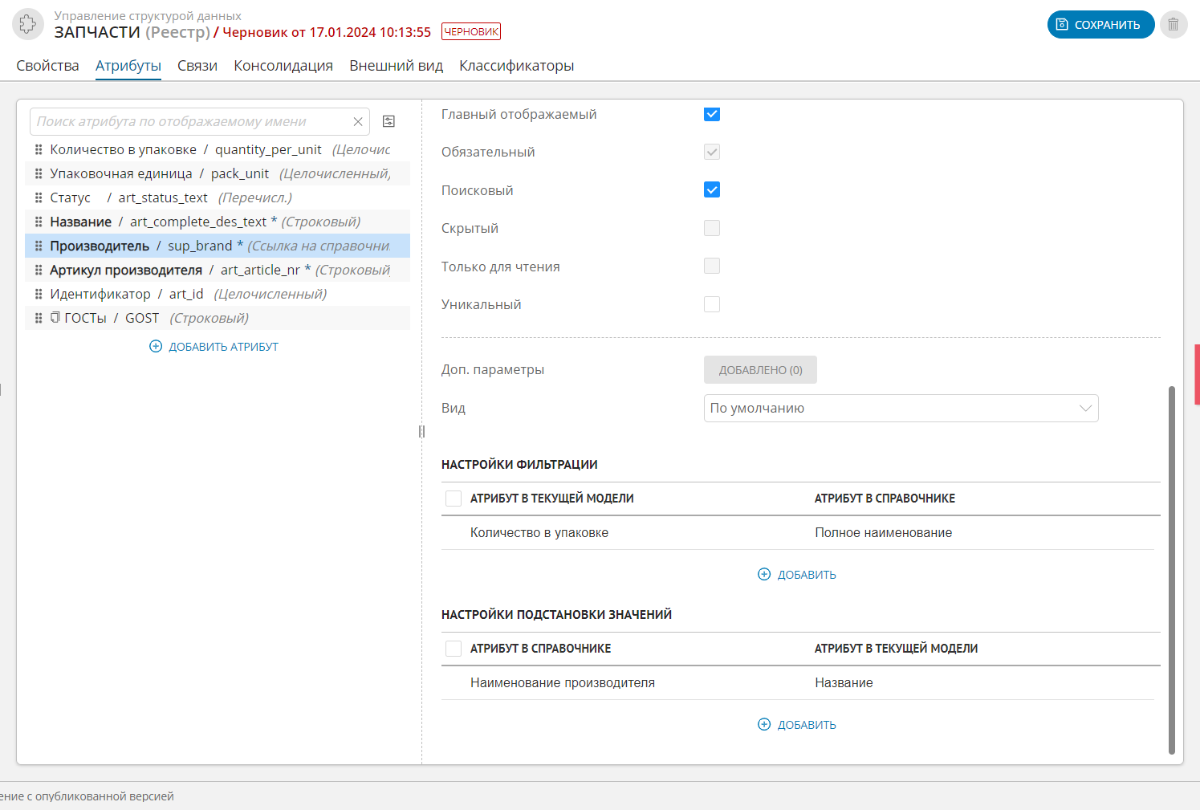
Task: Select all rows in Настройки фильтрации table
Action: pyautogui.click(x=454, y=499)
